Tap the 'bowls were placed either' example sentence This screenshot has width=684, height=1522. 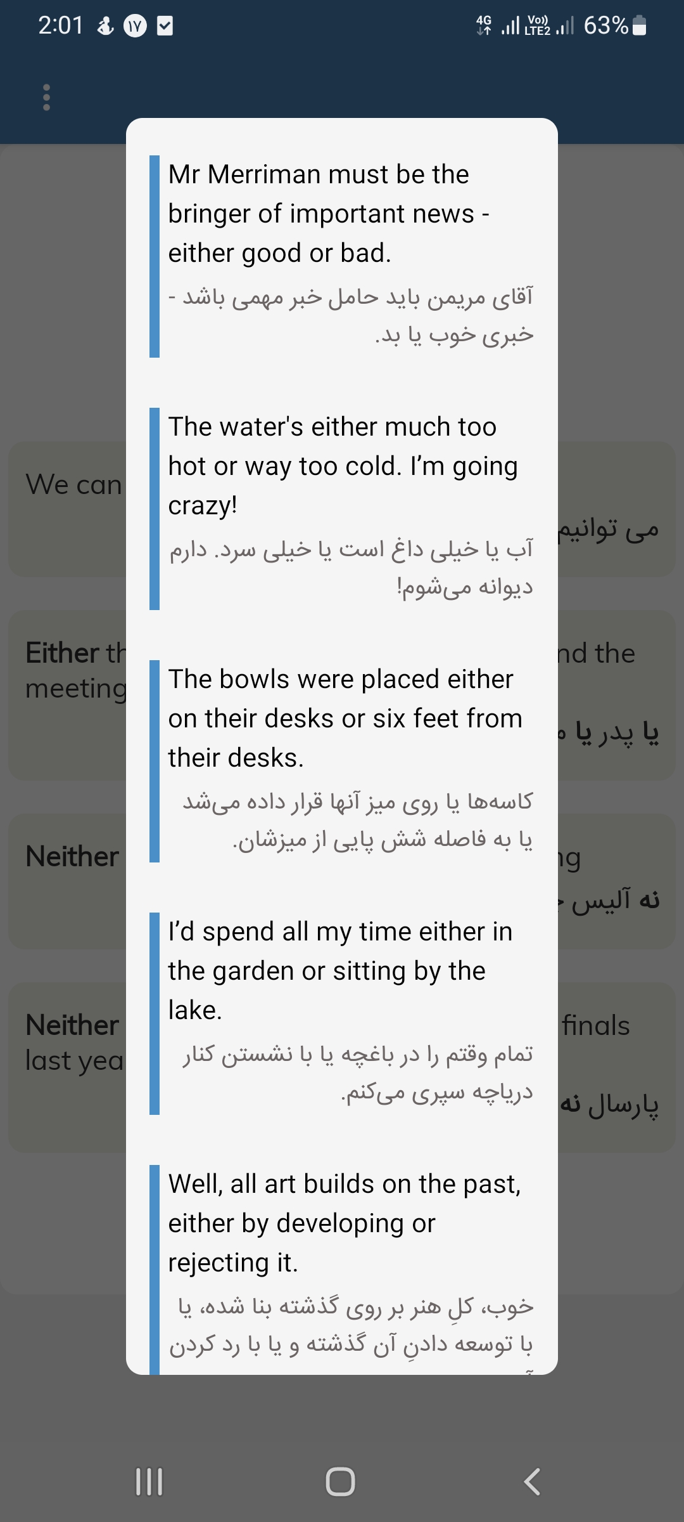pos(346,719)
